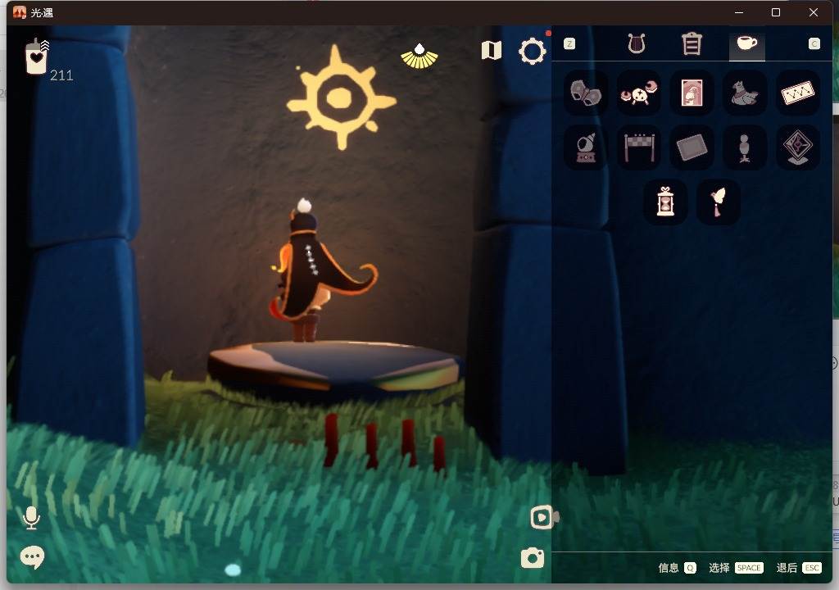Switch to the hanging signboard tab
This screenshot has width=839, height=590.
click(692, 44)
